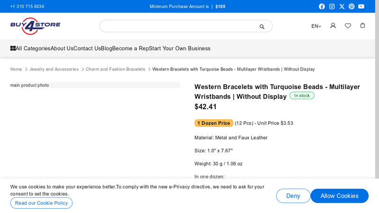Focus the product search field
This screenshot has width=379, height=213.
pos(180,26)
